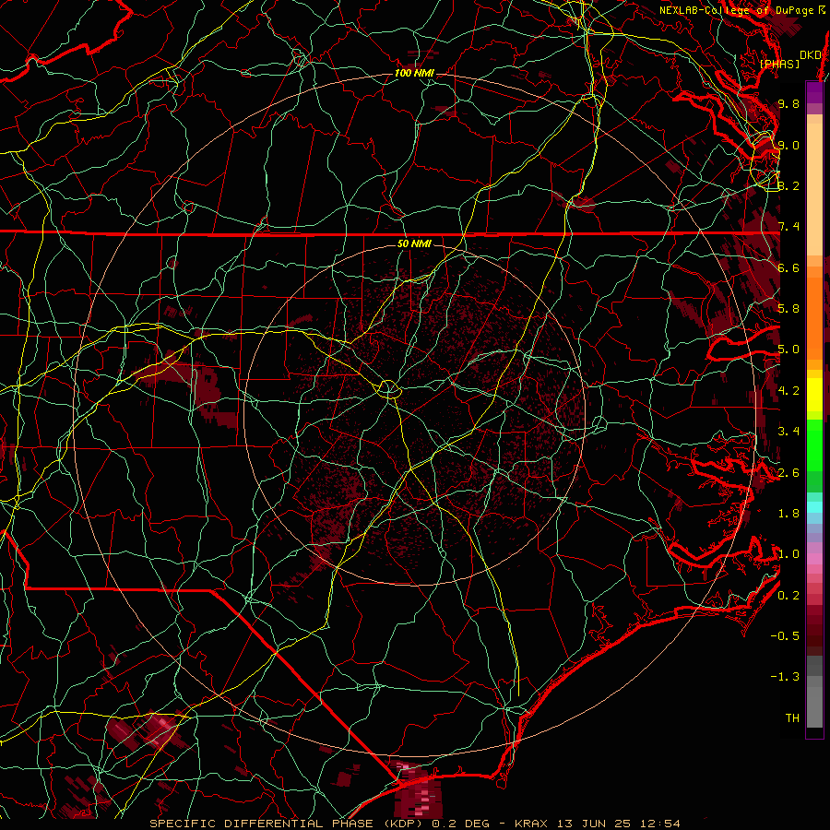
Task: Click the 13 JUN 25 date in the caption
Action: click(595, 824)
